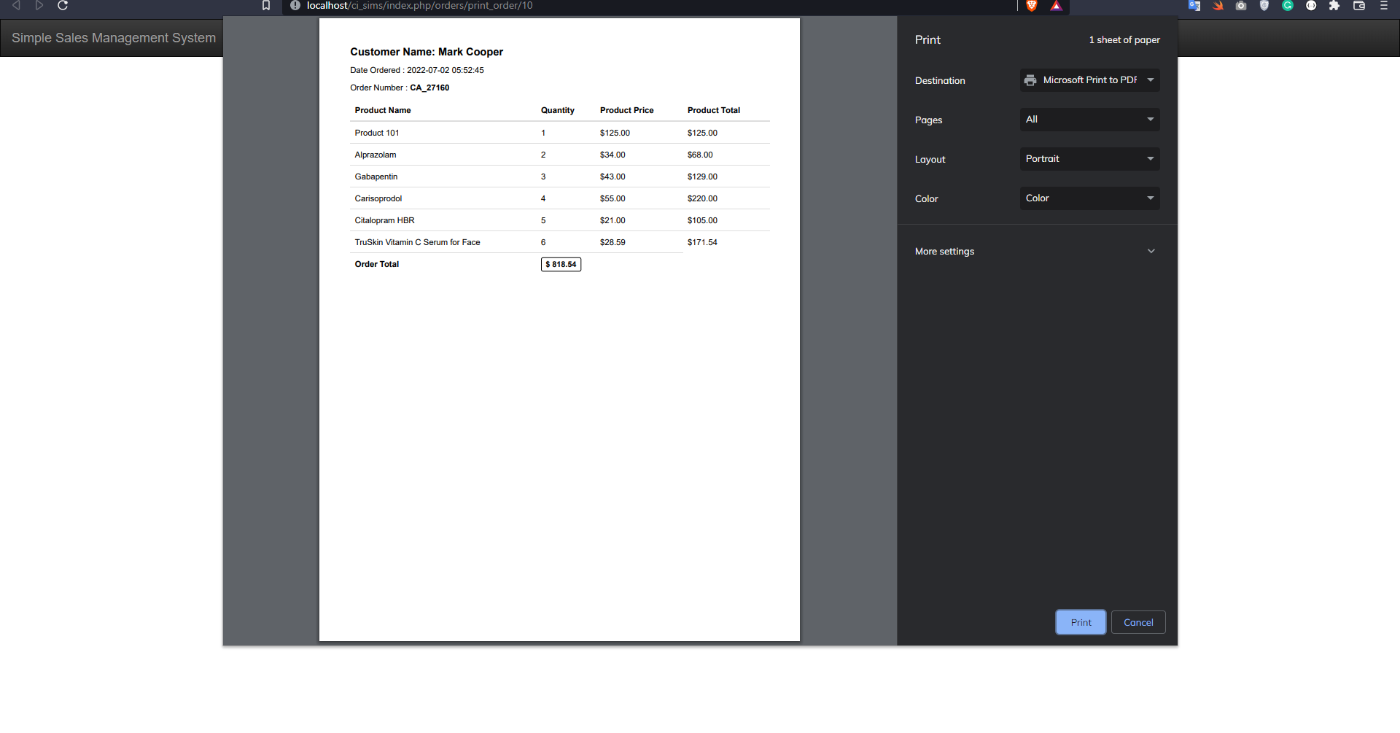The image size is (1400, 733).
Task: Click Order Total label
Action: click(x=377, y=264)
